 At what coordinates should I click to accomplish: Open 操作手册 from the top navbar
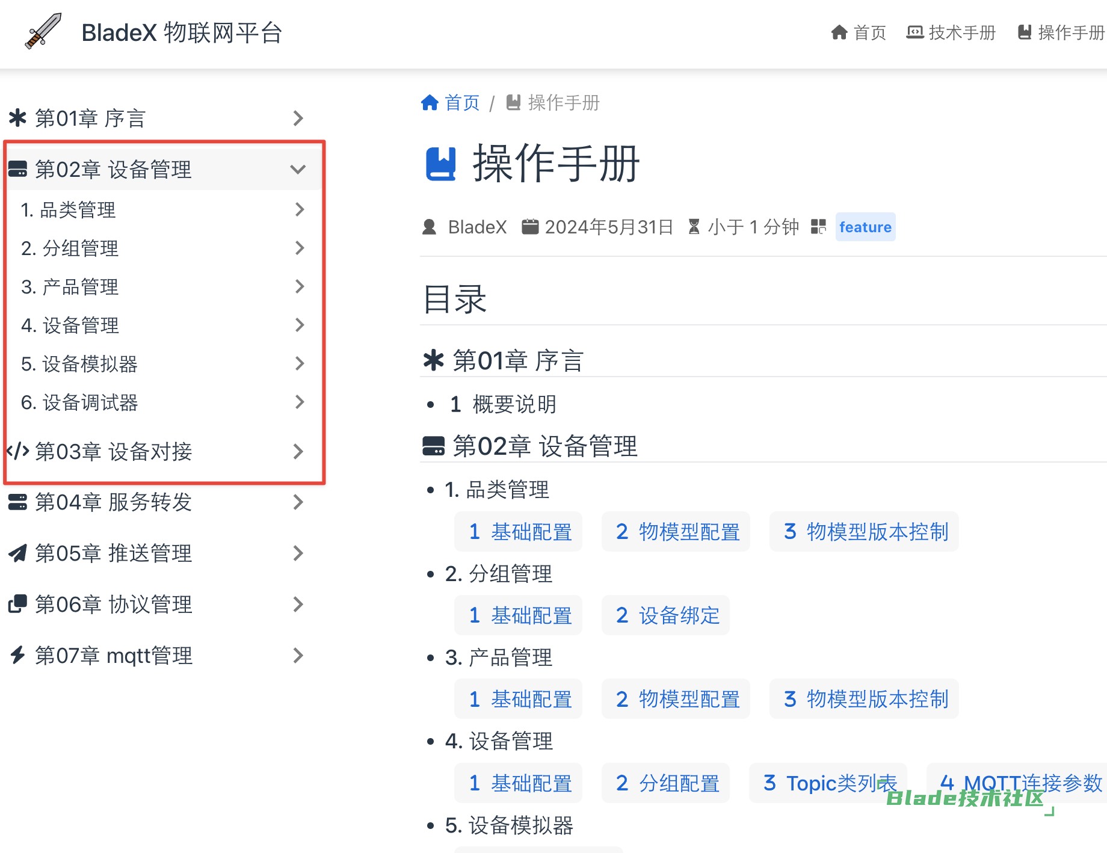click(x=1062, y=32)
